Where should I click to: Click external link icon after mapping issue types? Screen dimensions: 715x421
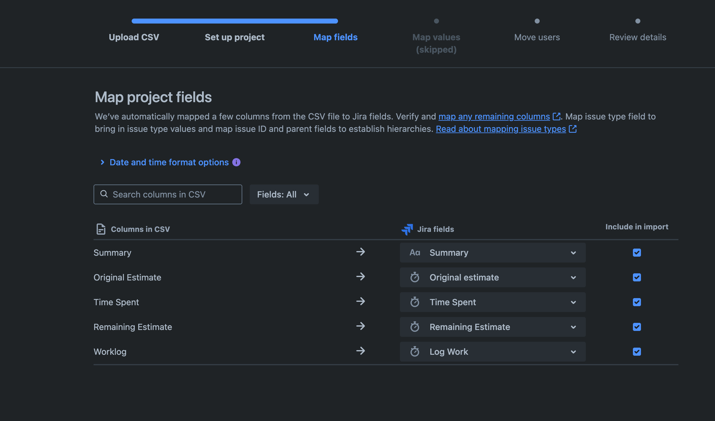tap(572, 129)
